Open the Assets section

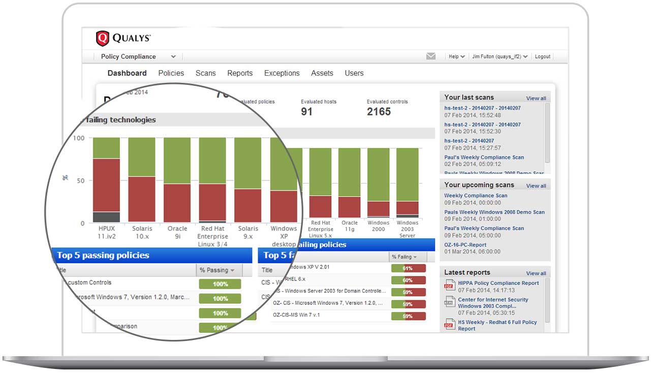322,73
